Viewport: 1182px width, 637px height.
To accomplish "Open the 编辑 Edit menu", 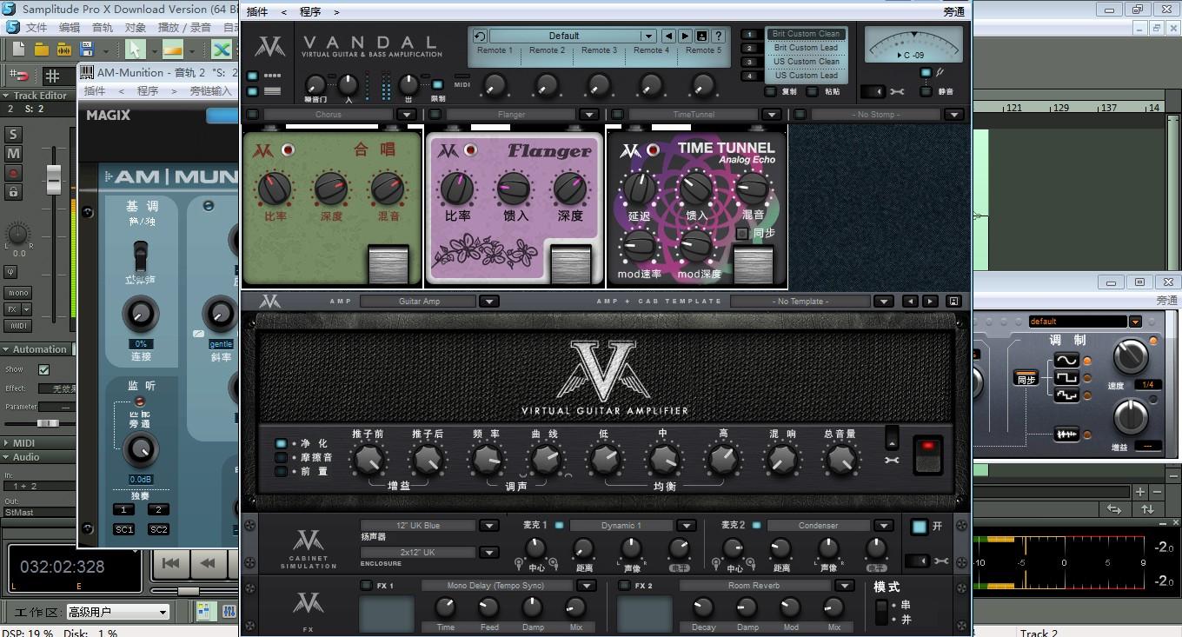I will 70,28.
